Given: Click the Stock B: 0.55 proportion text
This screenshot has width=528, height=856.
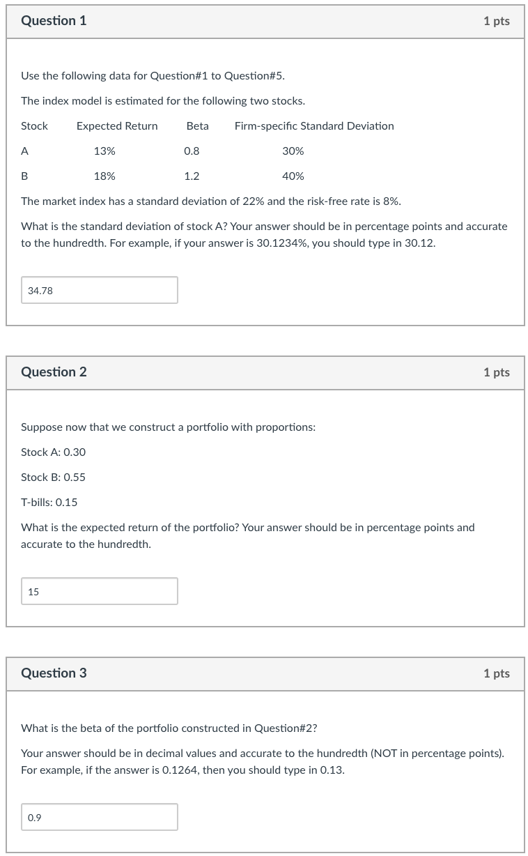Looking at the screenshot, I should pyautogui.click(x=53, y=477).
